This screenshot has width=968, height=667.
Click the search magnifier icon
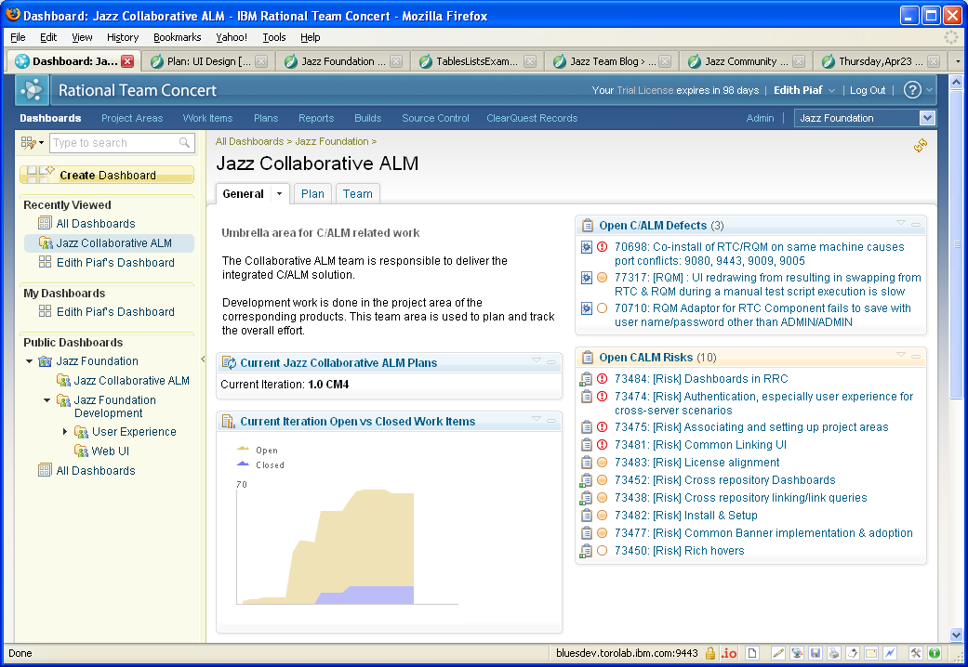pos(184,142)
